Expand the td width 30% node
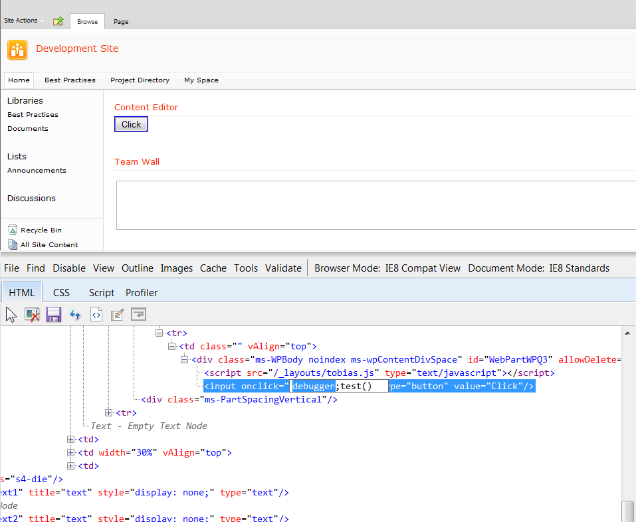 (70, 452)
